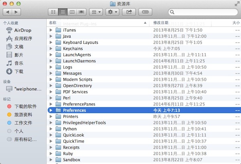Open 音乐 in the sidebar
The width and height of the screenshot is (241, 164).
pos(15,63)
